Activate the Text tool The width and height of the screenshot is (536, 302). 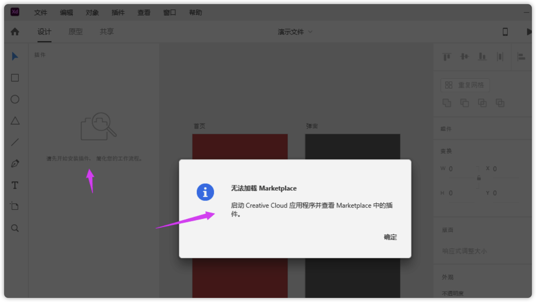15,185
